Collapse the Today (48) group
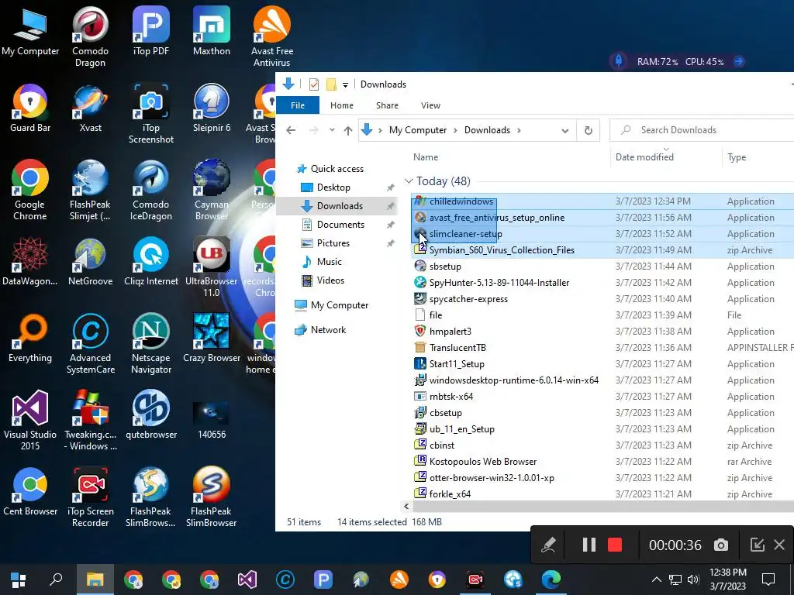This screenshot has width=794, height=595. click(409, 181)
